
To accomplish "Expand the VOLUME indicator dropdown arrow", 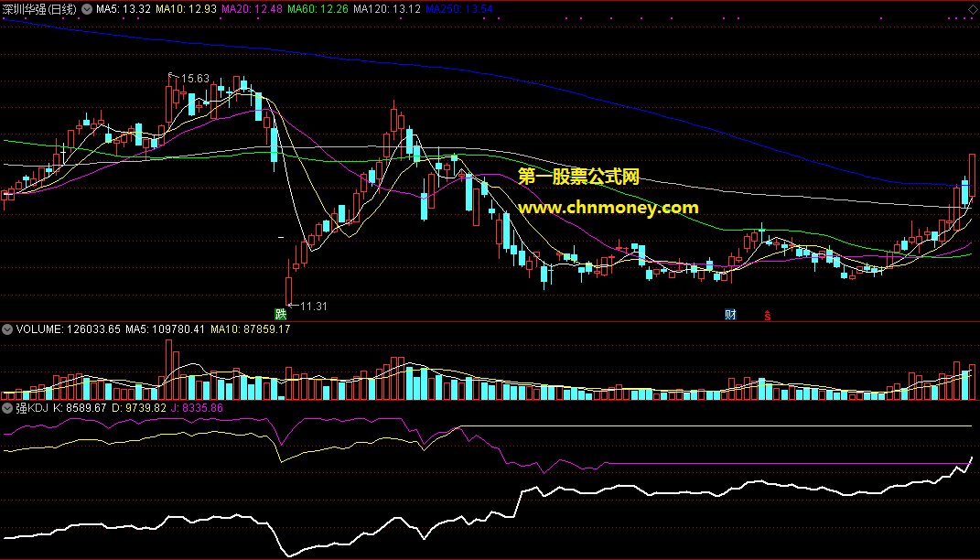I will tap(7, 329).
